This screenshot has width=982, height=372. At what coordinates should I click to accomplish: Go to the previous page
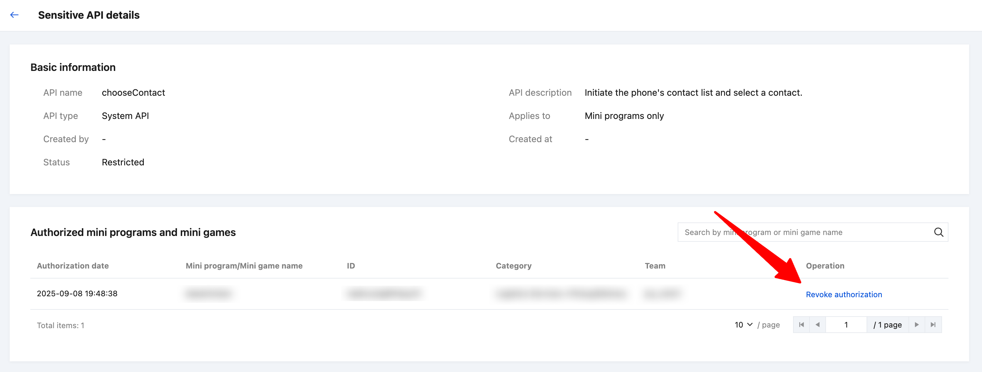tap(817, 325)
